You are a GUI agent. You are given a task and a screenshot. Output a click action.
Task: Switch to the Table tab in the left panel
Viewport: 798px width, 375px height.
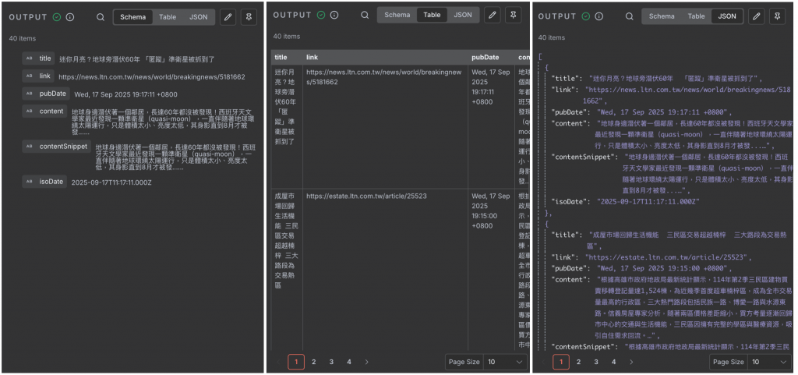point(168,17)
